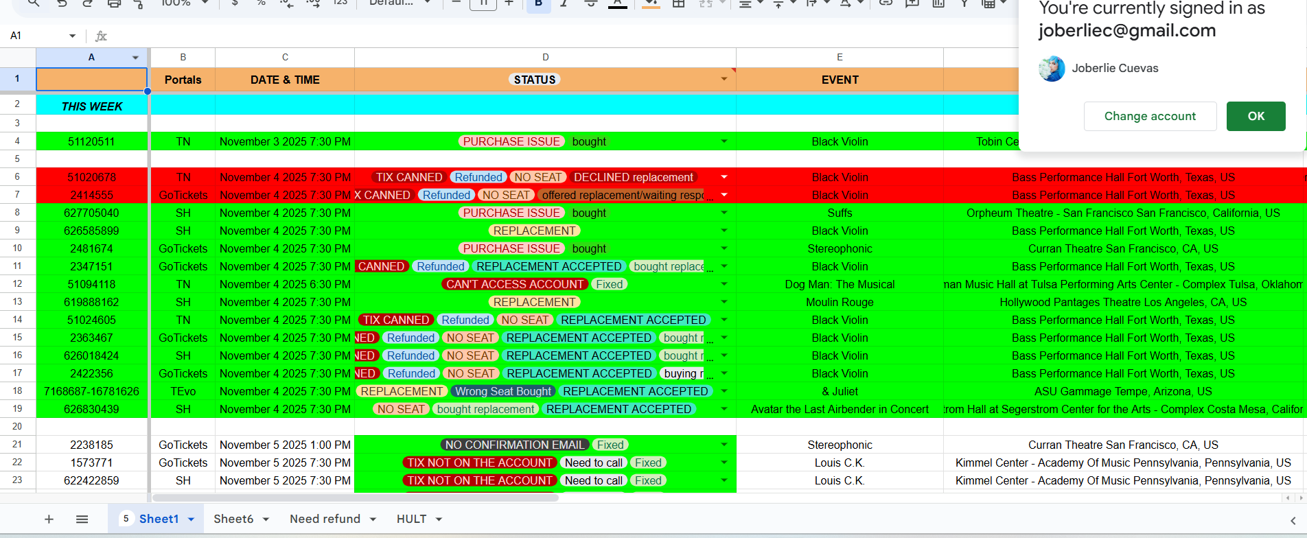Click the font size field
1307x538 pixels.
point(483,4)
